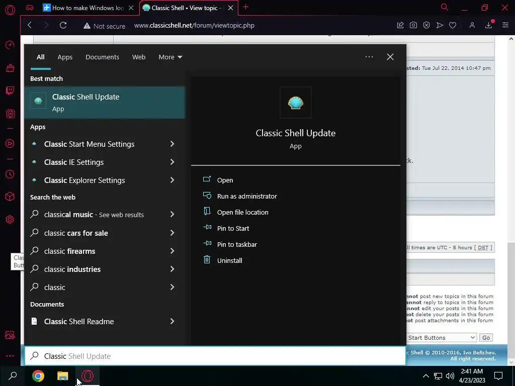Open Twitch panel in Opera sidebar

10,90
